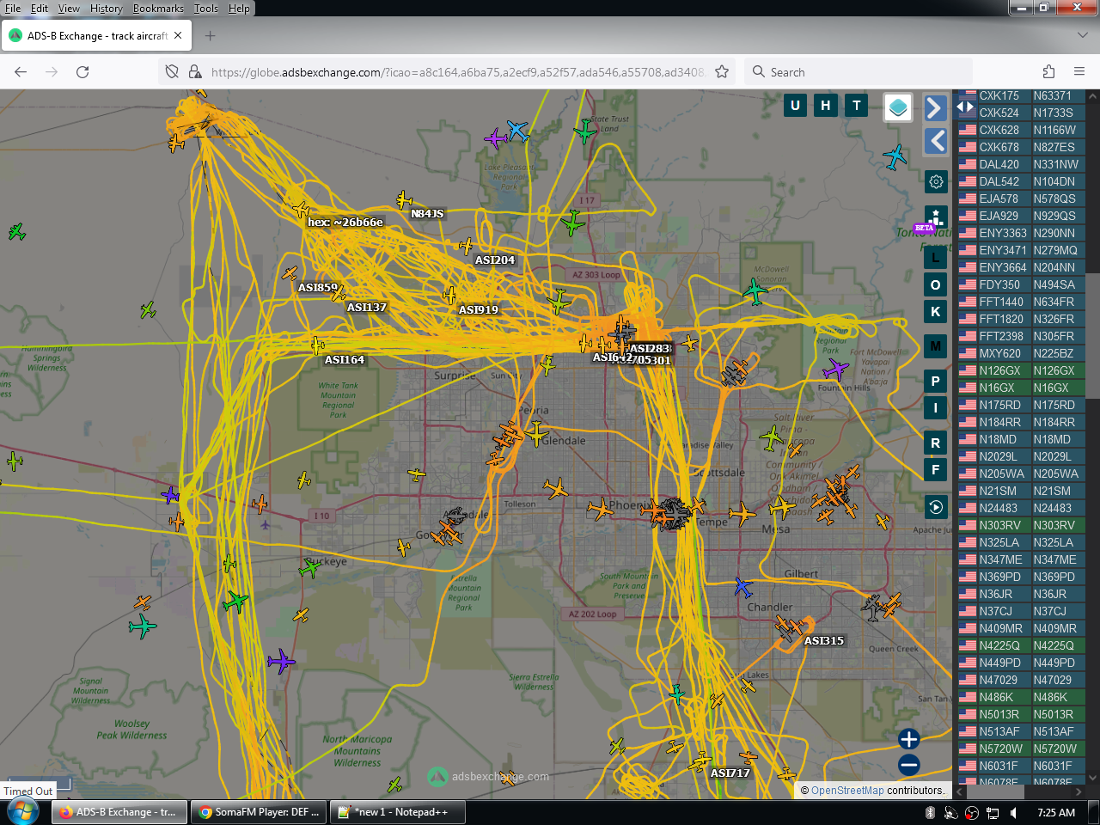Click the satellite dish tray icon

[x=950, y=813]
